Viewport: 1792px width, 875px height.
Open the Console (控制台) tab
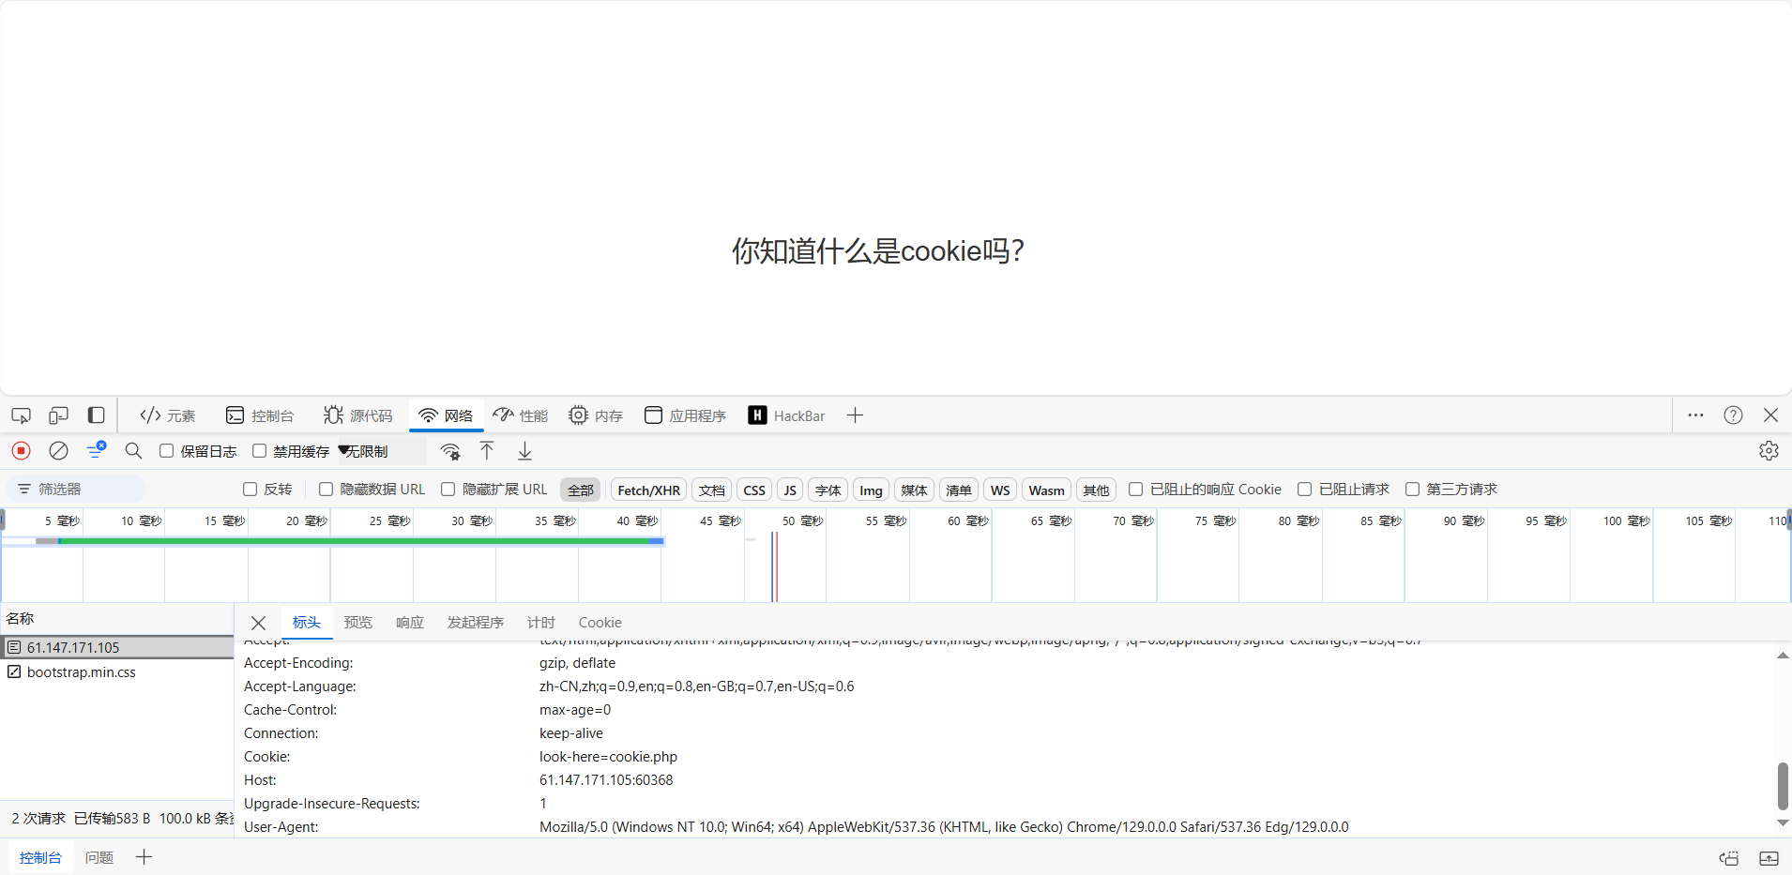click(x=260, y=415)
